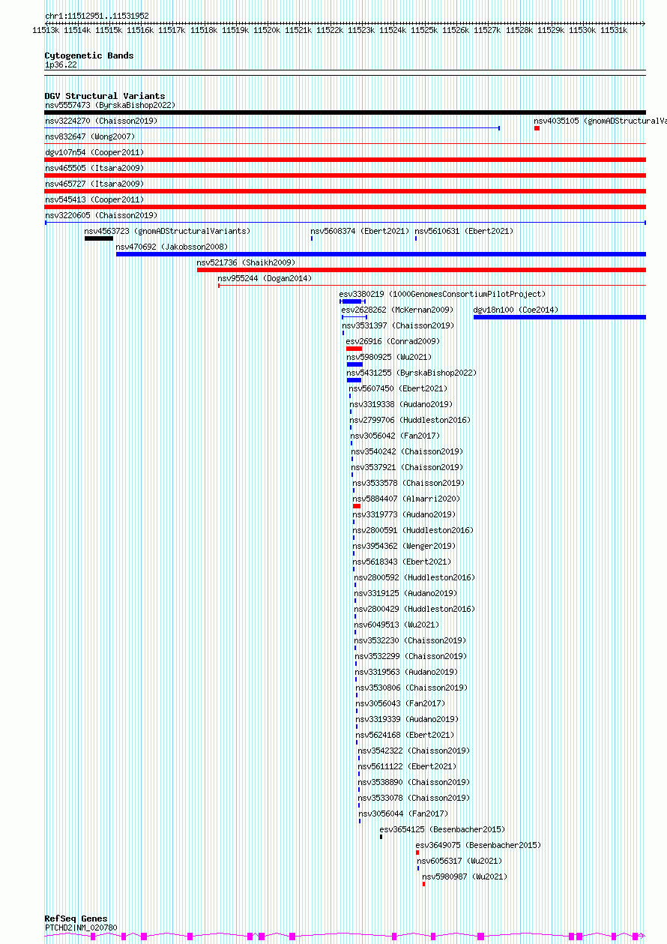Open nsv832647 (Wong2007) variant label

coord(90,136)
